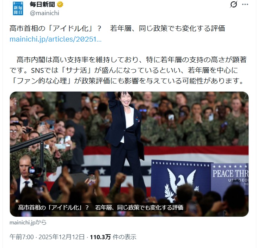Click the 110.3万 view count
This screenshot has height=248, width=257.
[x=100, y=237]
